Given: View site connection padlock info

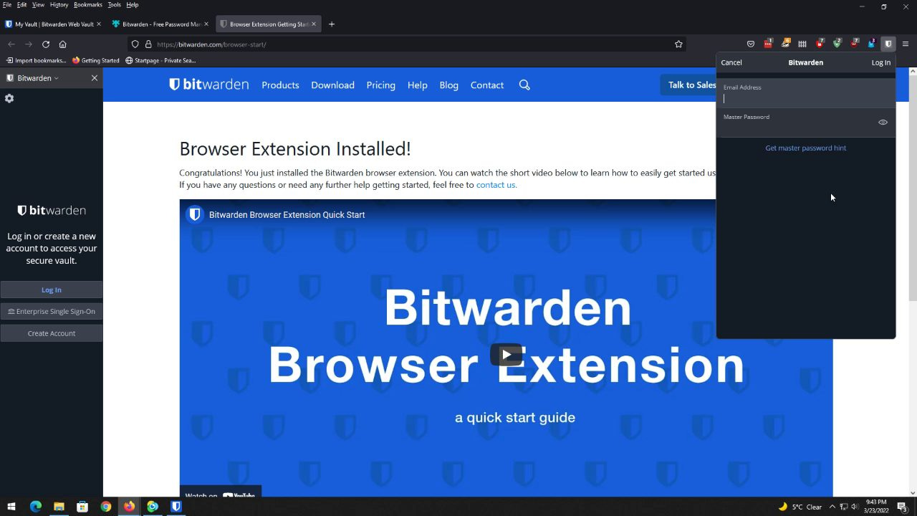Looking at the screenshot, I should [x=148, y=44].
